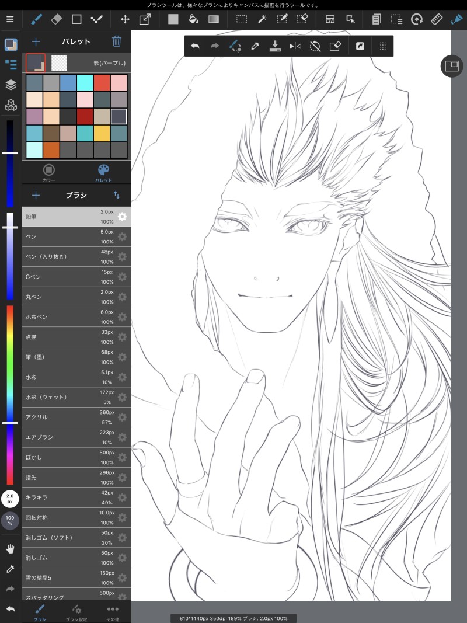Open その他 tab at bottom
Image resolution: width=467 pixels, height=623 pixels.
pyautogui.click(x=113, y=612)
